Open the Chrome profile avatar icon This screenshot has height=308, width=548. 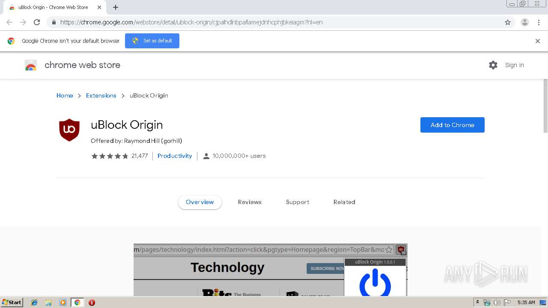(525, 22)
